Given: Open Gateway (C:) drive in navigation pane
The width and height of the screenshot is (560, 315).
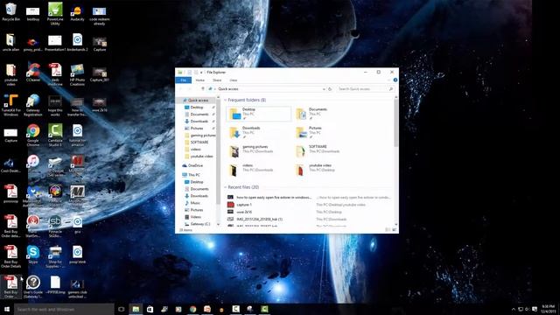Looking at the screenshot, I should [x=198, y=224].
